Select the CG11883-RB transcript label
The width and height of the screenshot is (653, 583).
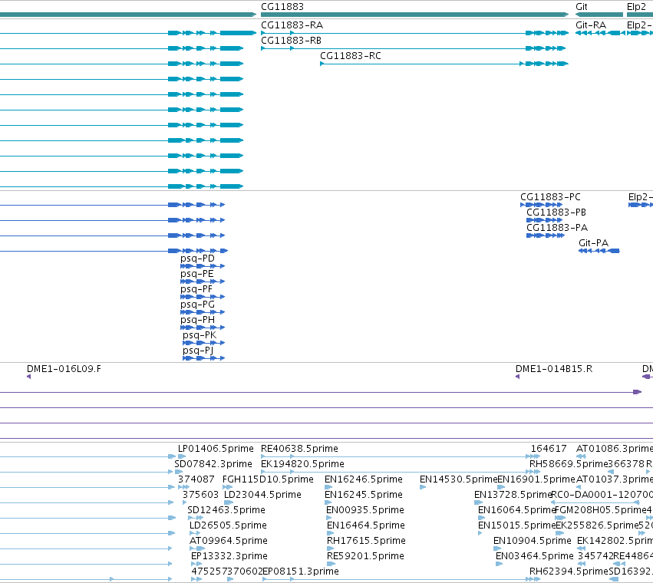click(291, 41)
